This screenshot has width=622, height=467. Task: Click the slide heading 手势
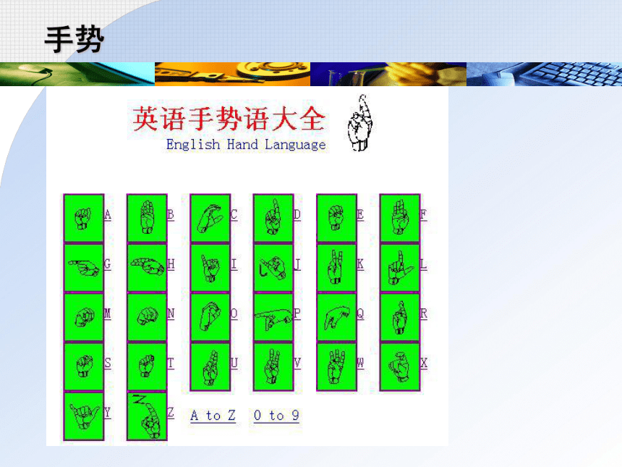(74, 39)
